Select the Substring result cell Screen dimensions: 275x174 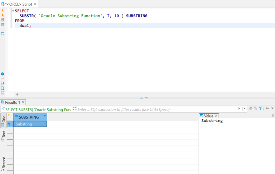click(30, 124)
